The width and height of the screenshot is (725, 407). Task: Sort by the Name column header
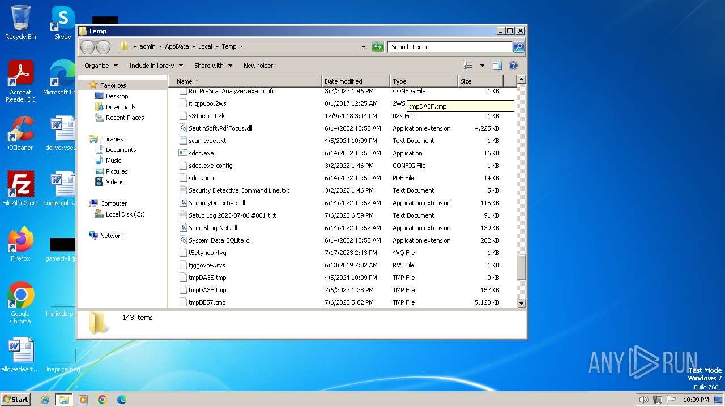pyautogui.click(x=245, y=81)
